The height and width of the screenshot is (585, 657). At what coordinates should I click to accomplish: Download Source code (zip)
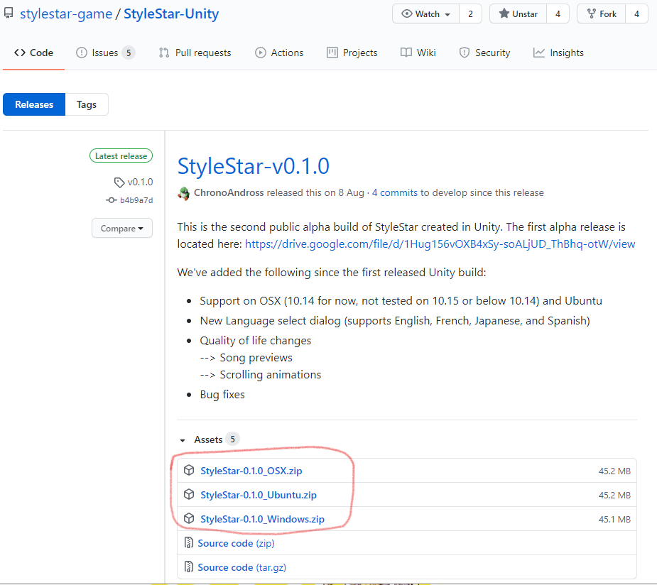[x=236, y=543]
